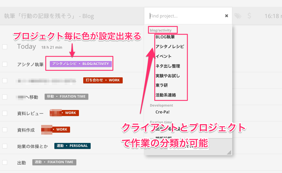Image resolution: width=282 pixels, height=173 pixels.
Task: Edit the 始業の体操とか entry description
Action: [x=32, y=146]
